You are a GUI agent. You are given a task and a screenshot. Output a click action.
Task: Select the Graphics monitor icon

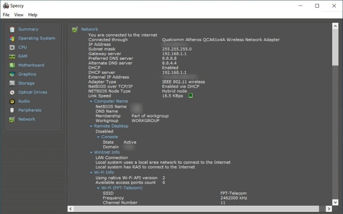point(11,74)
